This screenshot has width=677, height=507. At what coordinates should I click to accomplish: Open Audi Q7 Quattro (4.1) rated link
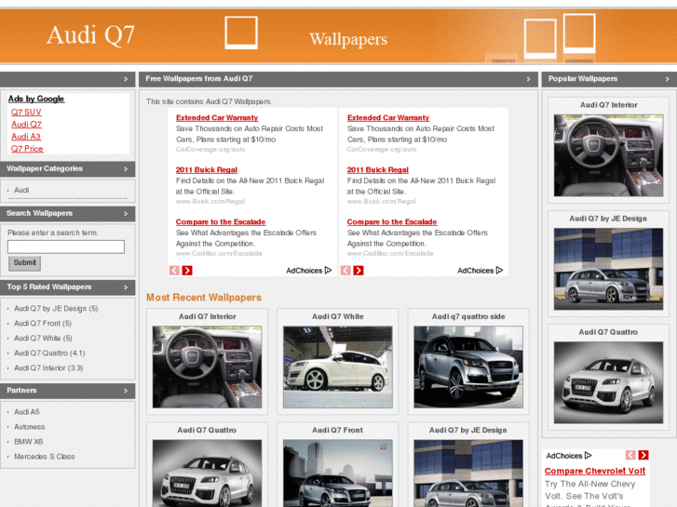(49, 353)
